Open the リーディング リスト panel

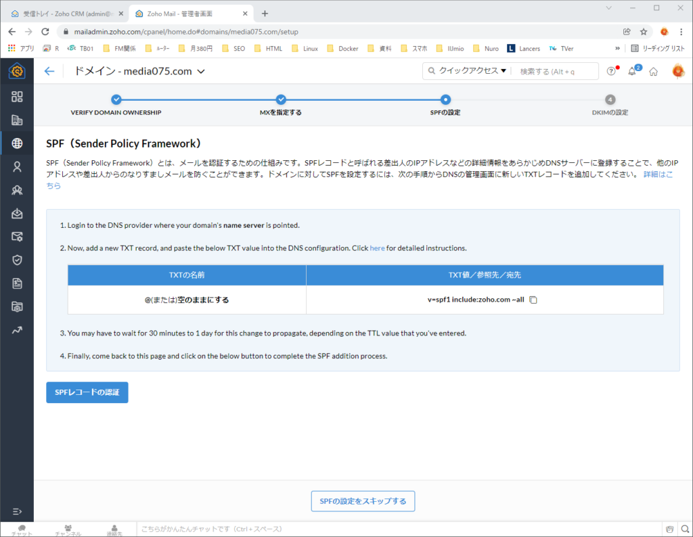(658, 48)
